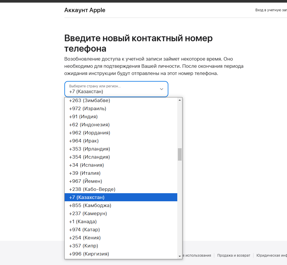Click the country list scrollbar thumb

180,154
